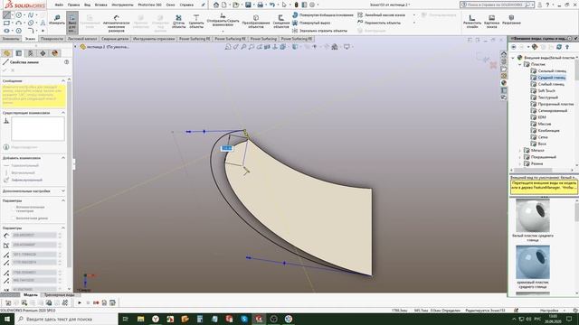Click the Измерить (Measure) tool
The width and height of the screenshot is (579, 325).
57,20
